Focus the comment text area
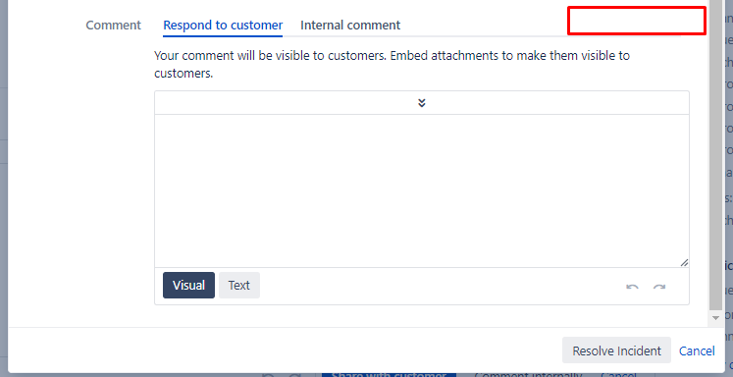The height and width of the screenshot is (377, 733). click(421, 190)
